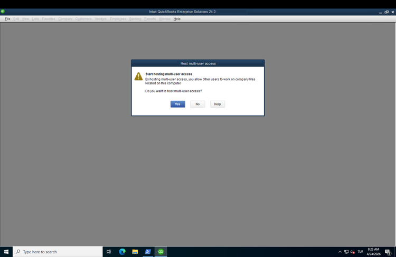Decline hosting with the No button
This screenshot has height=257, width=396.
click(197, 104)
